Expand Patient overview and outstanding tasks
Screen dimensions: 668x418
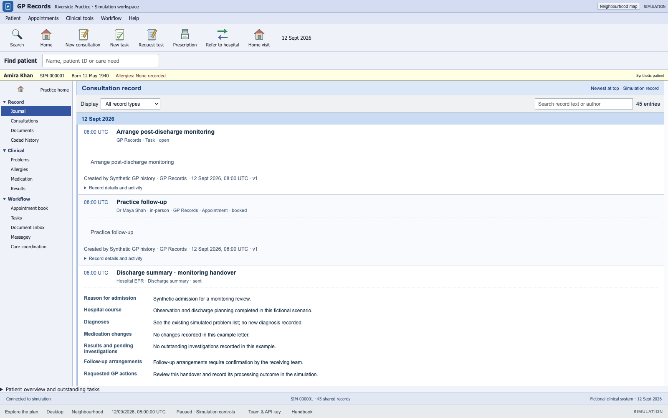pos(50,389)
